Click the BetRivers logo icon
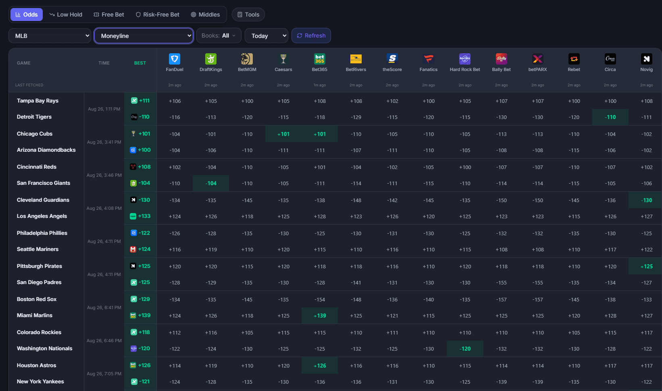The image size is (662, 391). coord(356,59)
